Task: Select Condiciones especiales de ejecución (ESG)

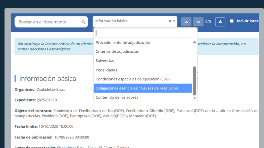Action: pos(133,79)
